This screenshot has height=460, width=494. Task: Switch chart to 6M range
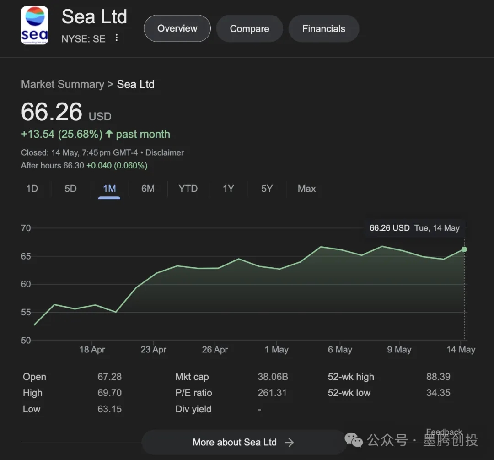148,189
